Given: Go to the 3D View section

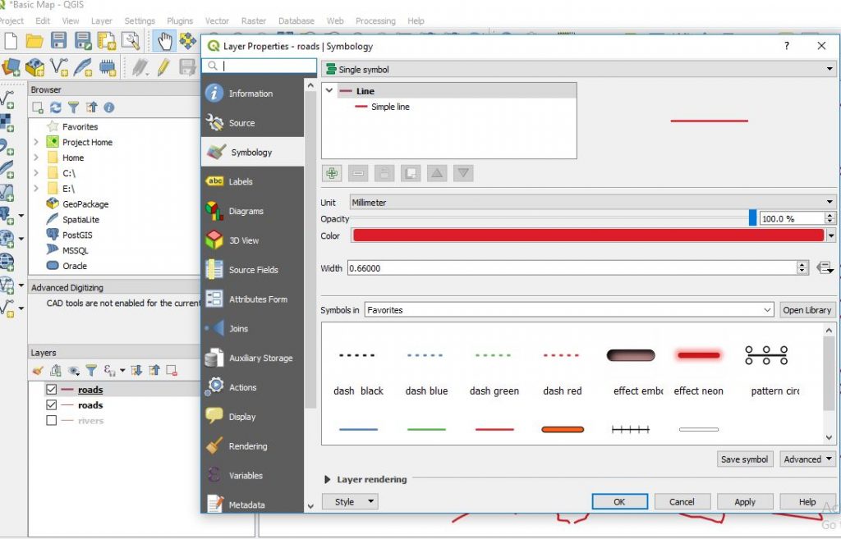Looking at the screenshot, I should click(243, 241).
